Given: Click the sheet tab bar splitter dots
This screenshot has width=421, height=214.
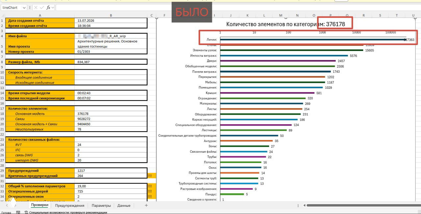Looking at the screenshot, I should tap(298, 205).
